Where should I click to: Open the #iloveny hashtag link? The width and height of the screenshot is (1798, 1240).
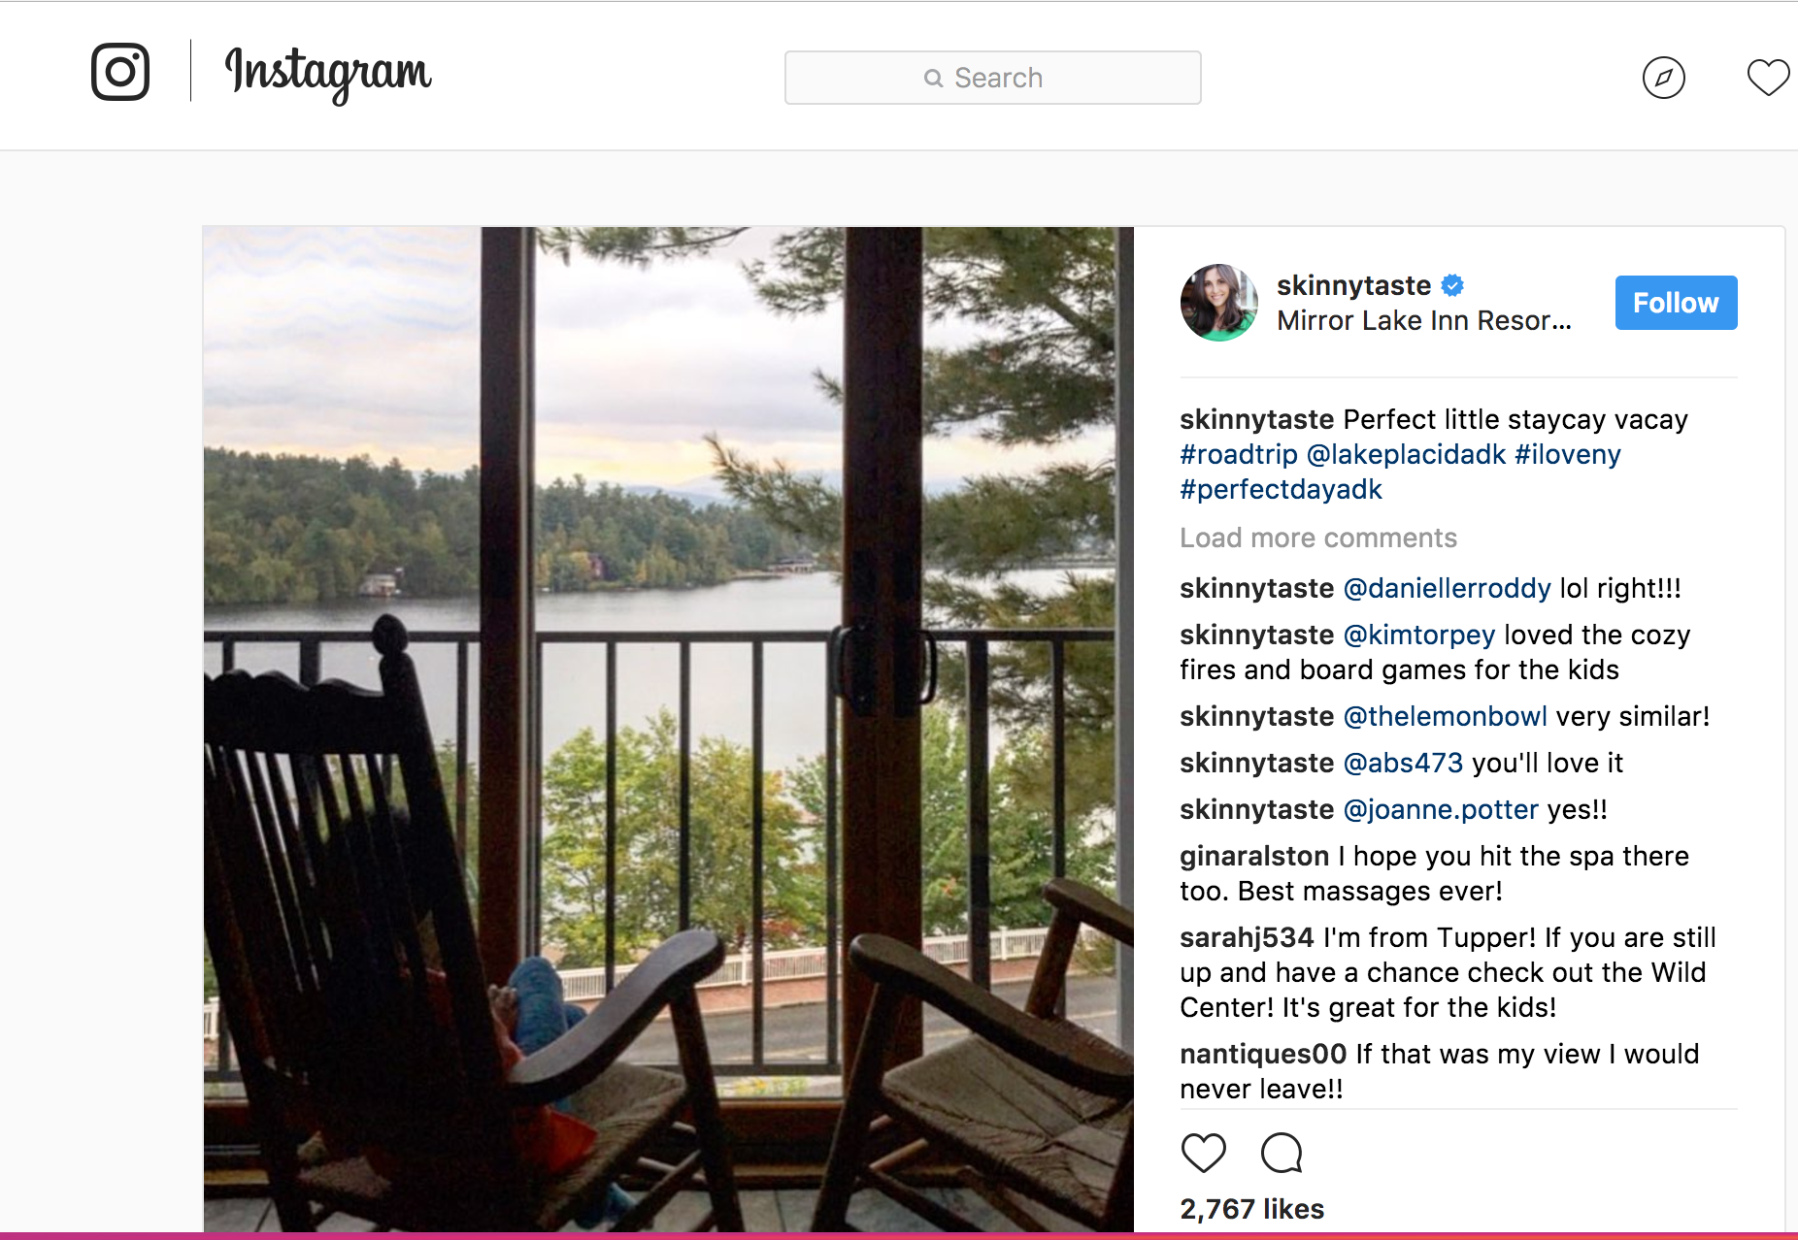click(x=1567, y=454)
